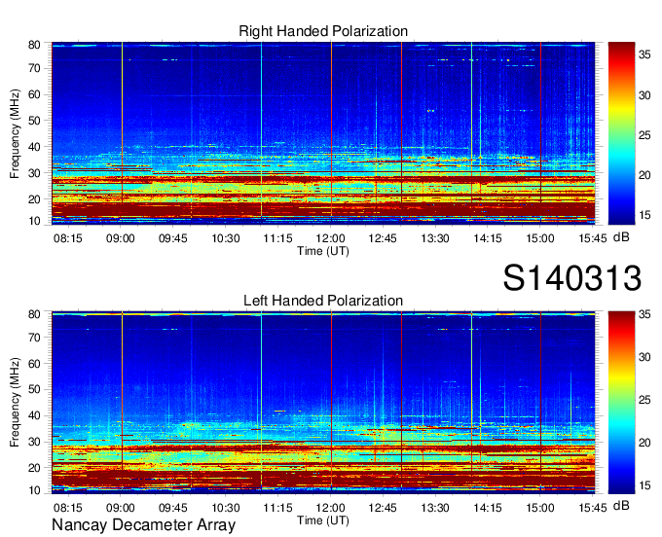Click the 10:30 tick on the bottom time axis
Viewport: 662px width, 537px height.
point(226,508)
